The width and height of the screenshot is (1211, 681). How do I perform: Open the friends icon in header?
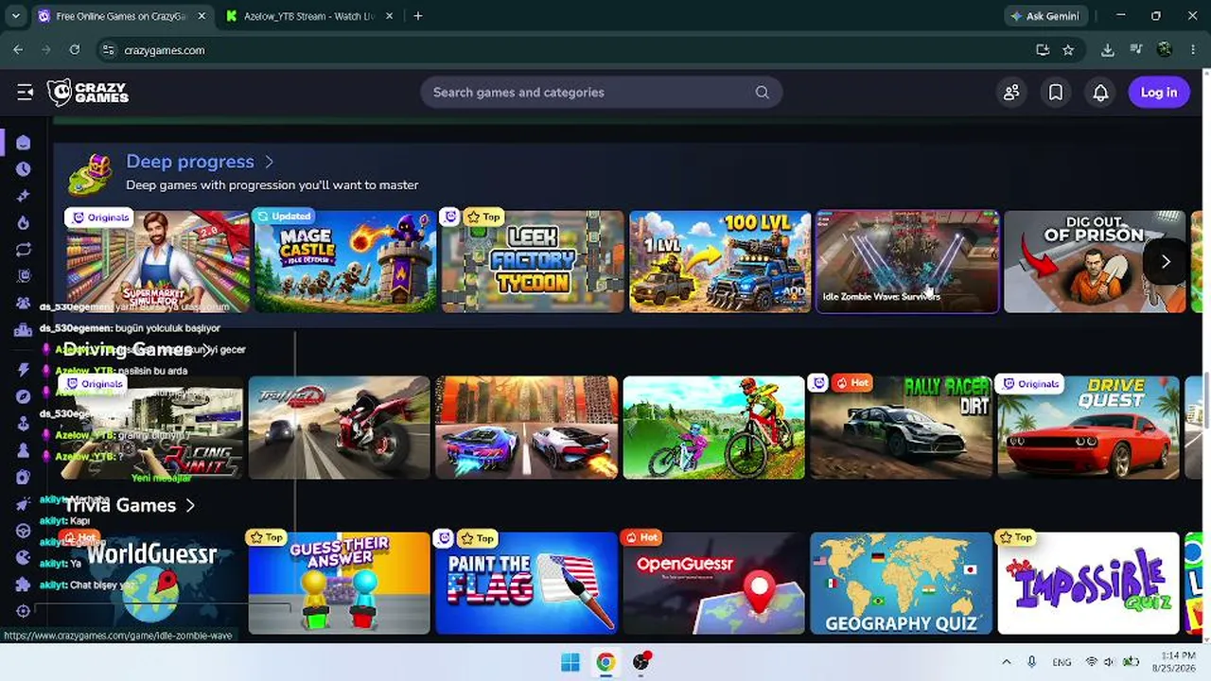pos(1011,92)
